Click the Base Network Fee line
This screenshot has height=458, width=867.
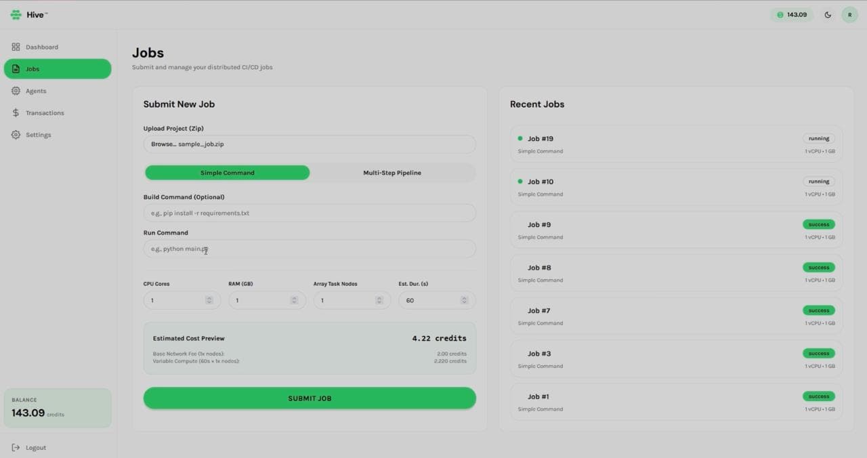(310, 354)
